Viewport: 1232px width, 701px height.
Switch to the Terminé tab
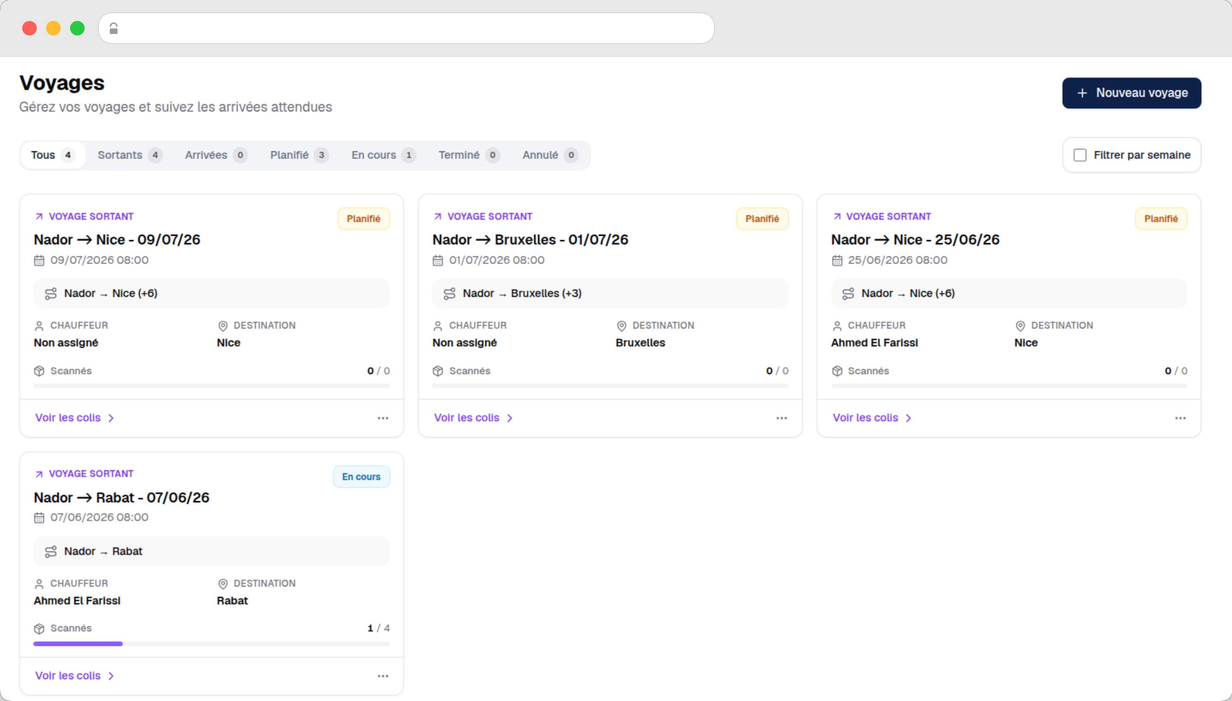[x=469, y=155]
